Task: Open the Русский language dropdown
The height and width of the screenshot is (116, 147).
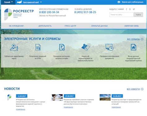Action: [8, 2]
